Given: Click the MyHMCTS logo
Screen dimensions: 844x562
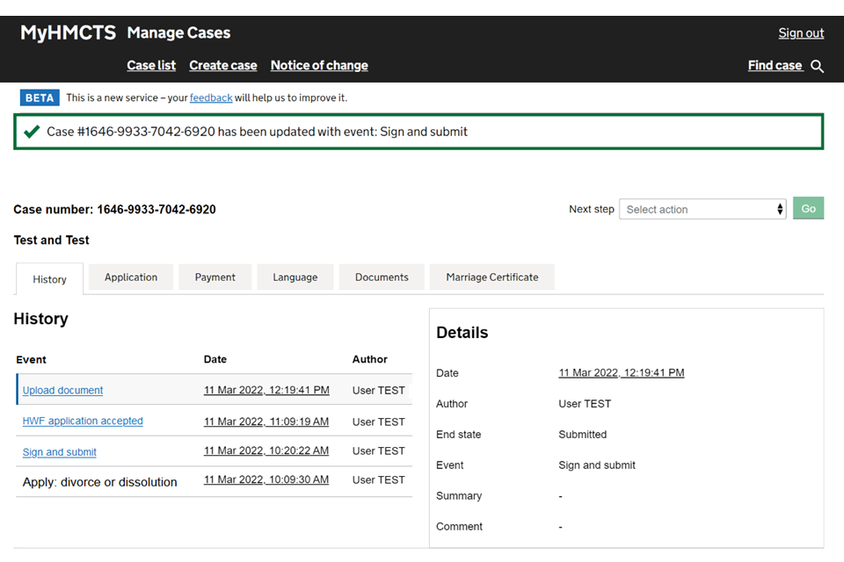Looking at the screenshot, I should [68, 33].
